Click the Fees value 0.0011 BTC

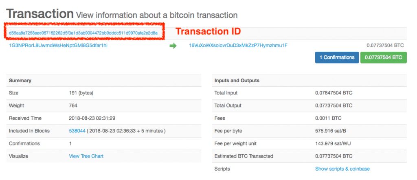point(328,118)
